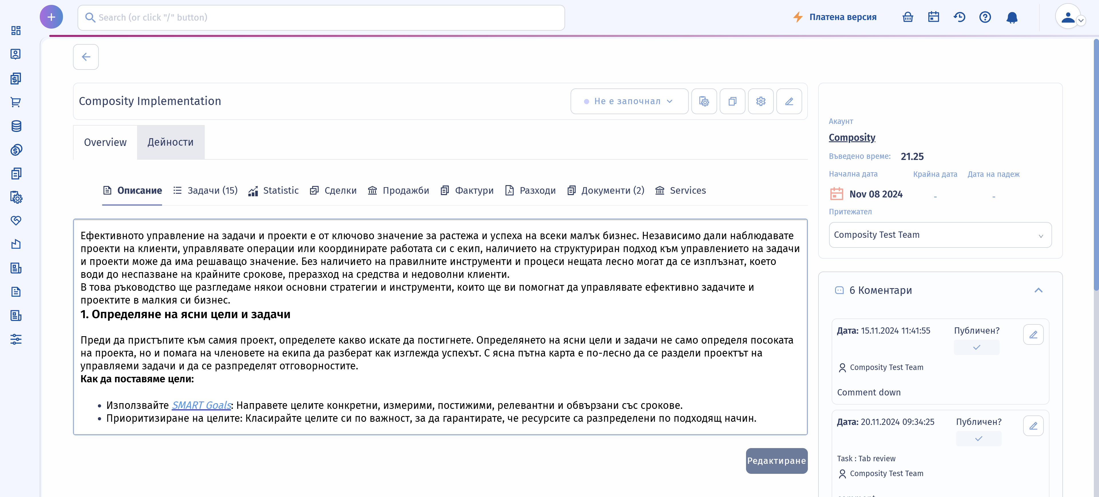1099x497 pixels.
Task: Click the Платена версия link
Action: [835, 17]
